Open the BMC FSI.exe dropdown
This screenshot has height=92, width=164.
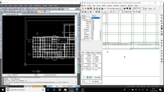click(x=143, y=9)
